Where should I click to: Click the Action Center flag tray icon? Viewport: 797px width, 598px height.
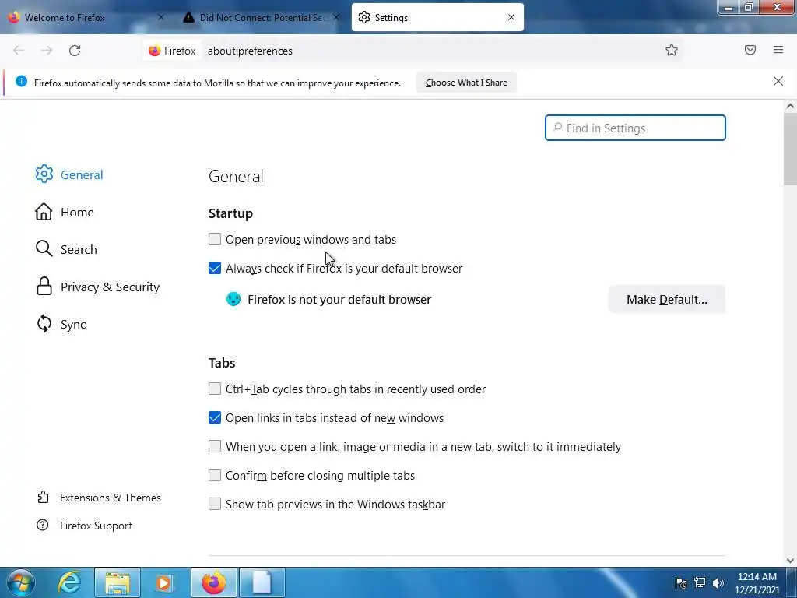681,583
